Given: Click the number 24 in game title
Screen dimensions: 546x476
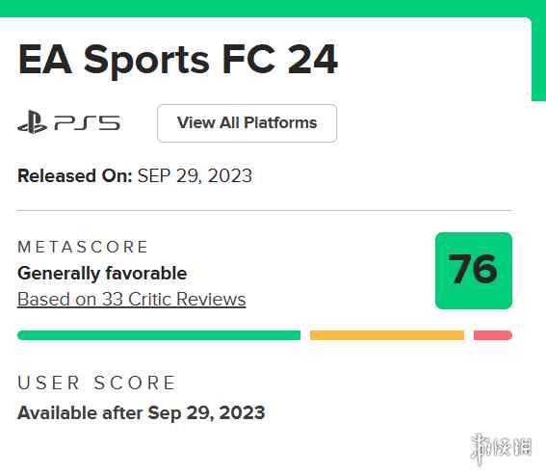Looking at the screenshot, I should point(312,59).
